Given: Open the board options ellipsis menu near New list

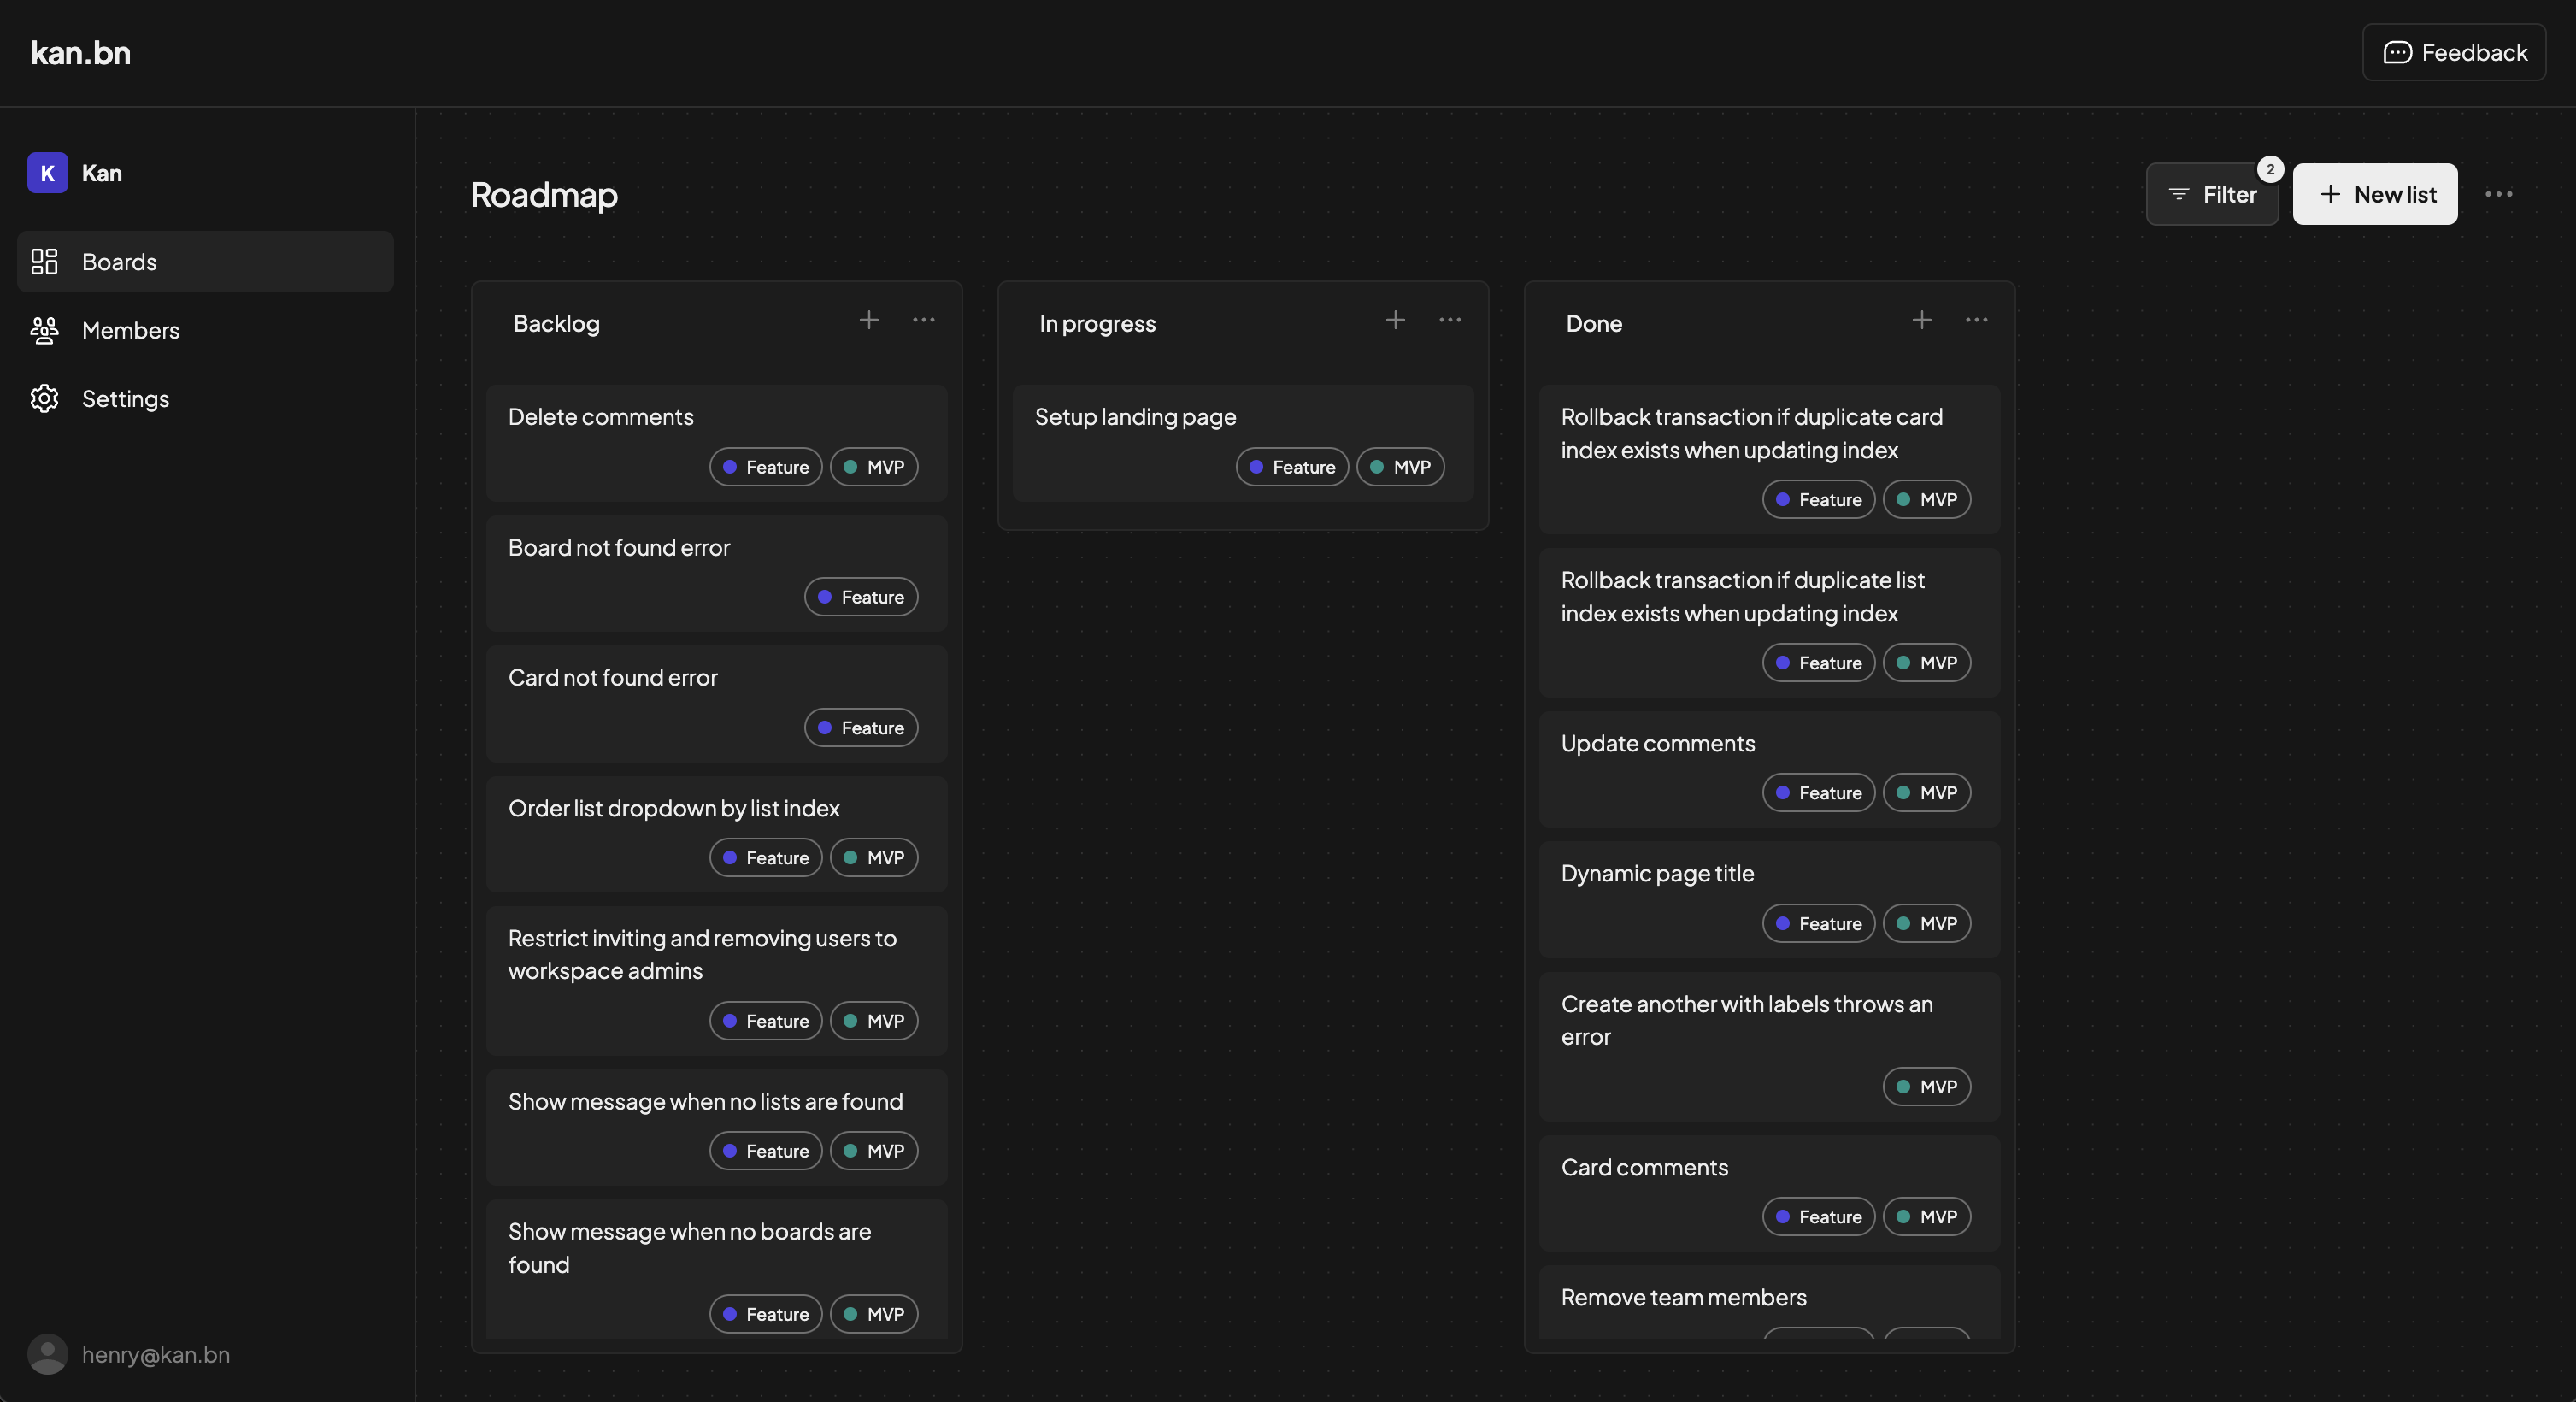Looking at the screenshot, I should (2498, 194).
